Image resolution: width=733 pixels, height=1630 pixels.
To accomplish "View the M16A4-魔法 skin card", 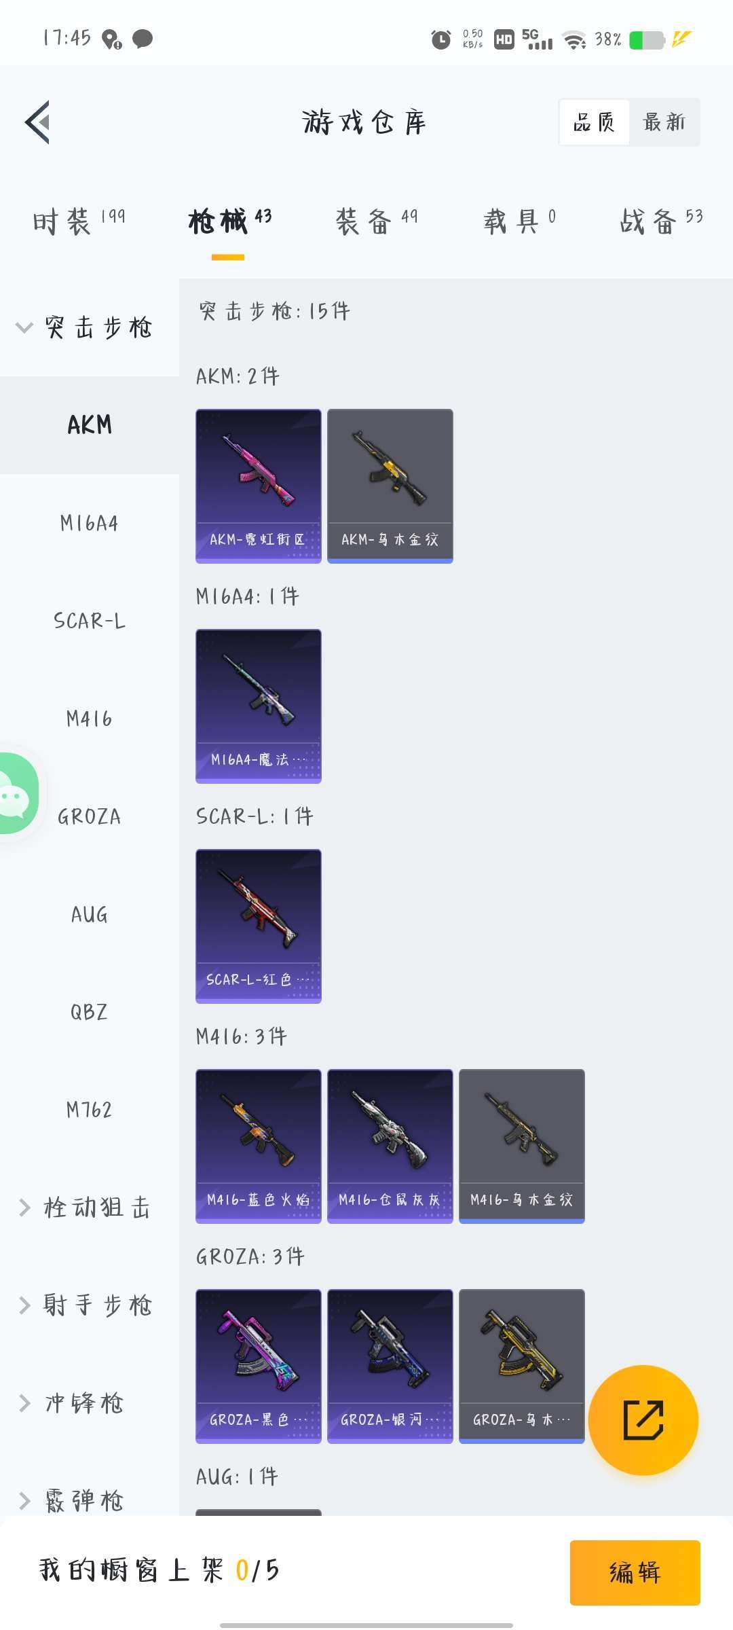I will point(258,706).
